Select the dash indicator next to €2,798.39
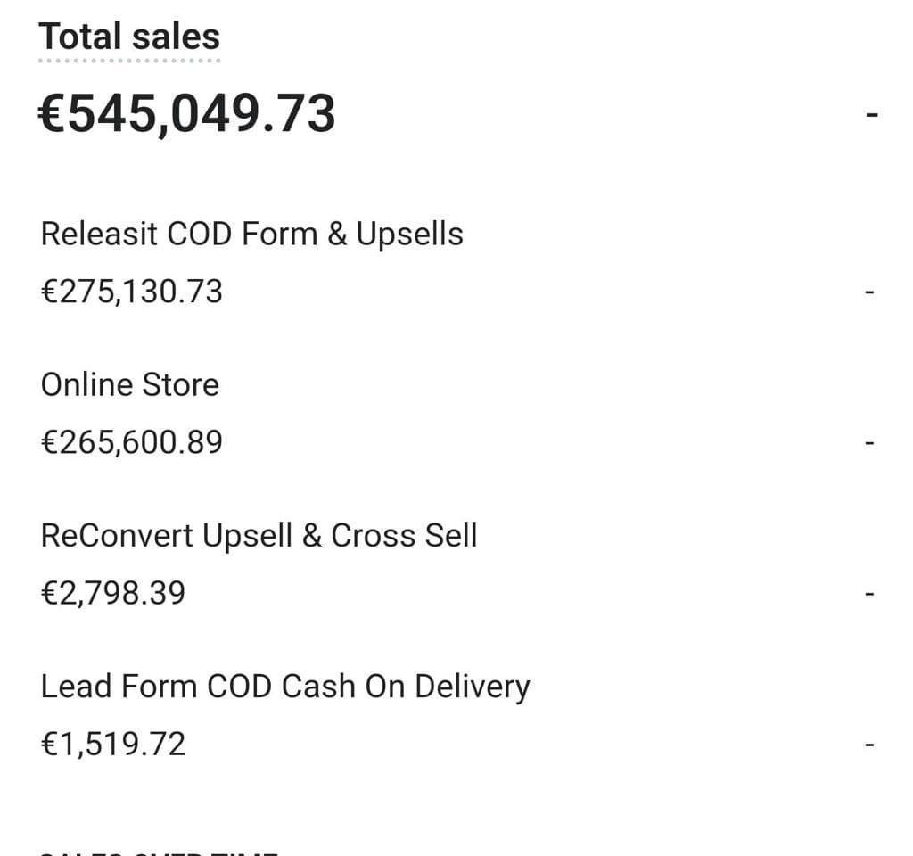The image size is (913, 856). point(870,594)
